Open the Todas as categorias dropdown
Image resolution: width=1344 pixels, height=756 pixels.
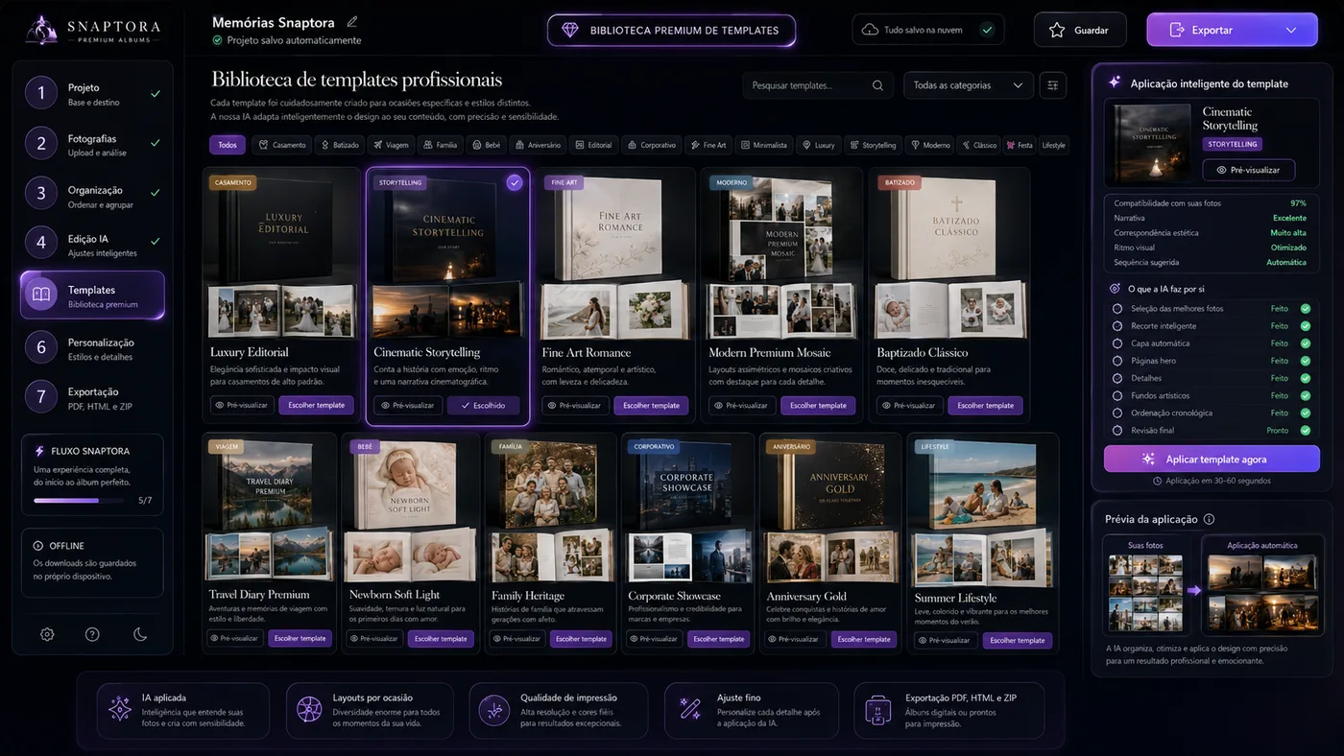coord(968,85)
